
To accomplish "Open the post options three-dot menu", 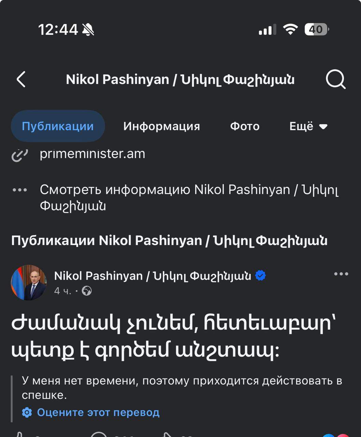I will point(341,274).
